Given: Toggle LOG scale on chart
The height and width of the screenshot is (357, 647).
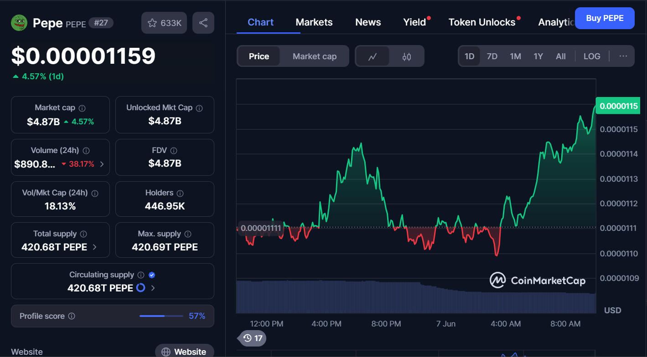Looking at the screenshot, I should (592, 56).
